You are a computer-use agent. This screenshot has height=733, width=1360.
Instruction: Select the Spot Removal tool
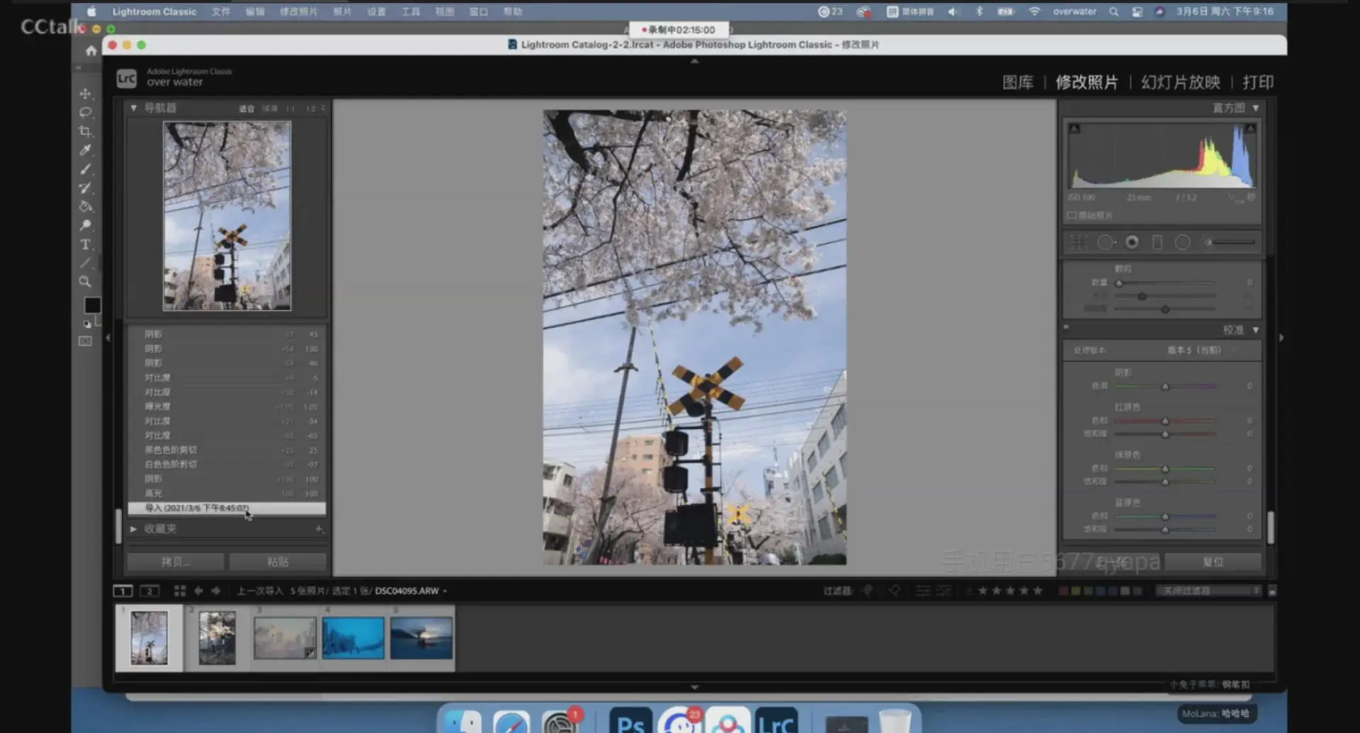click(1105, 242)
